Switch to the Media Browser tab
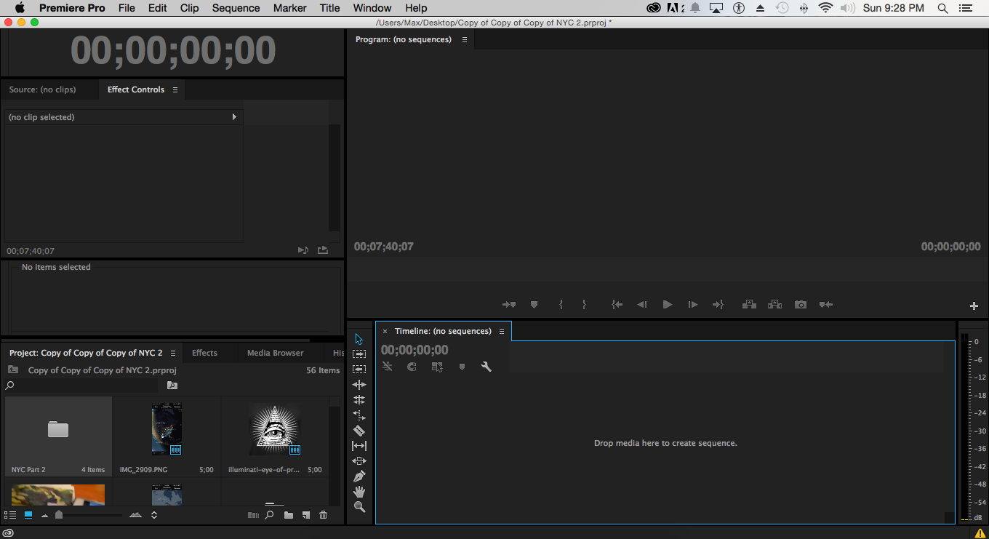Screen dimensions: 989x539 pyautogui.click(x=276, y=353)
